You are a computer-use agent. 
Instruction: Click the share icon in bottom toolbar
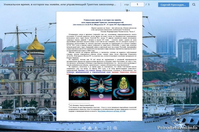(x=84, y=128)
